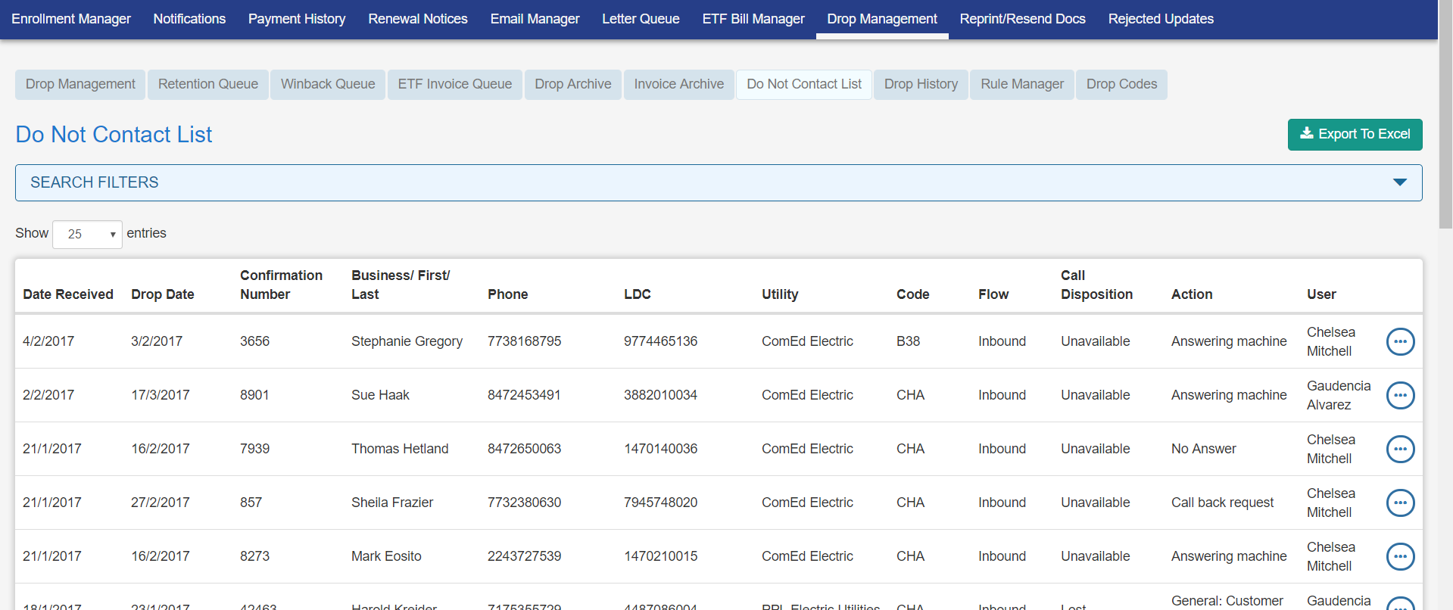Open row actions for Thomas Hetland
Screen dimensions: 1453x610
tap(1400, 449)
